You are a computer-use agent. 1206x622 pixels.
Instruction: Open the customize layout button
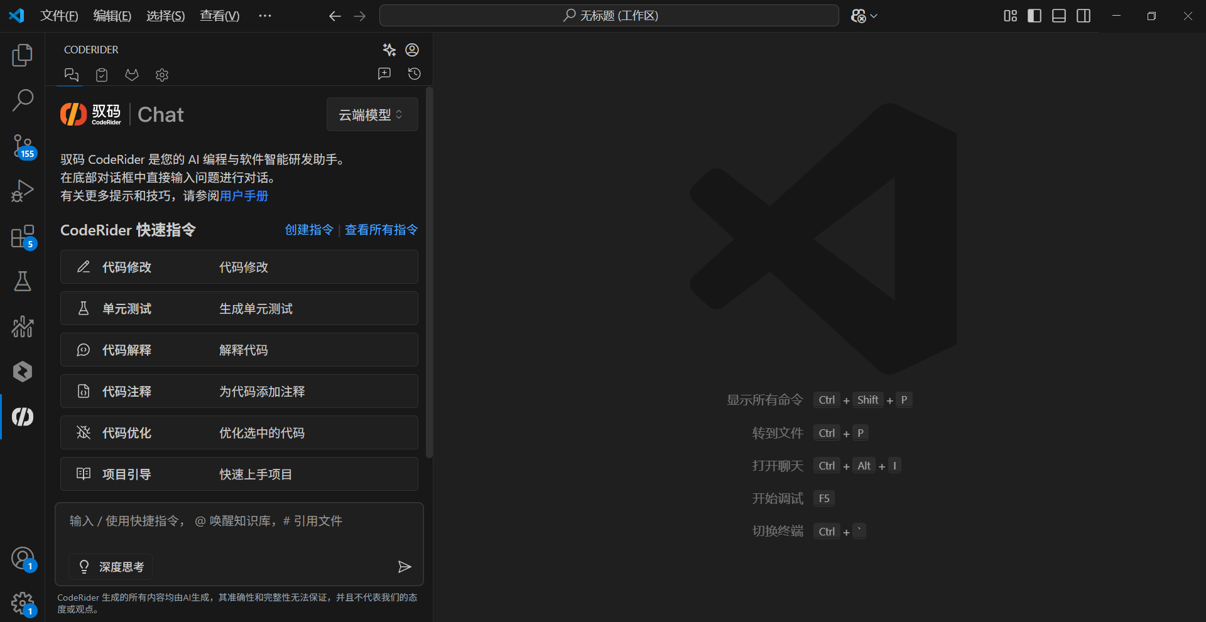tap(1010, 16)
